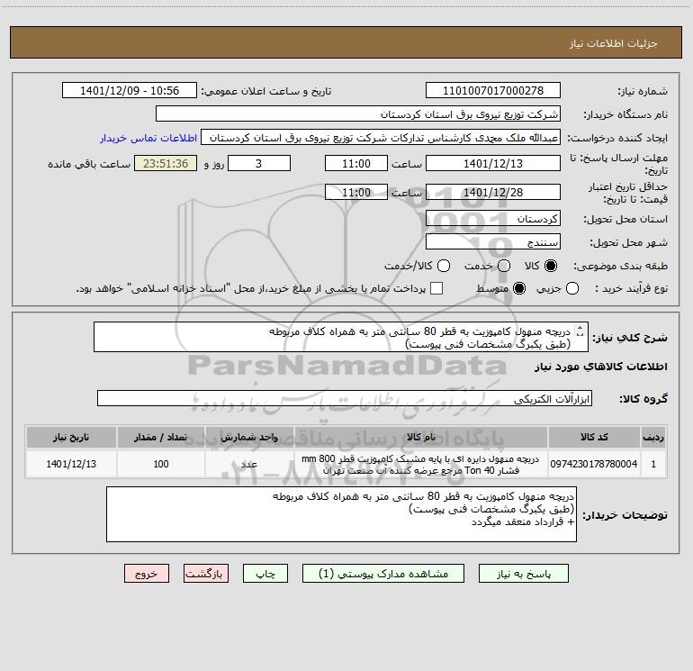This screenshot has height=671, width=693.
Task: Select the خدمت radio button
Action: coord(504,266)
